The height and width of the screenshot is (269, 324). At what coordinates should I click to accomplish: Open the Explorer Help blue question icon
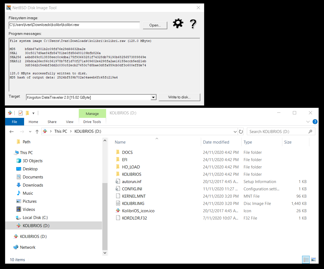(x=315, y=122)
